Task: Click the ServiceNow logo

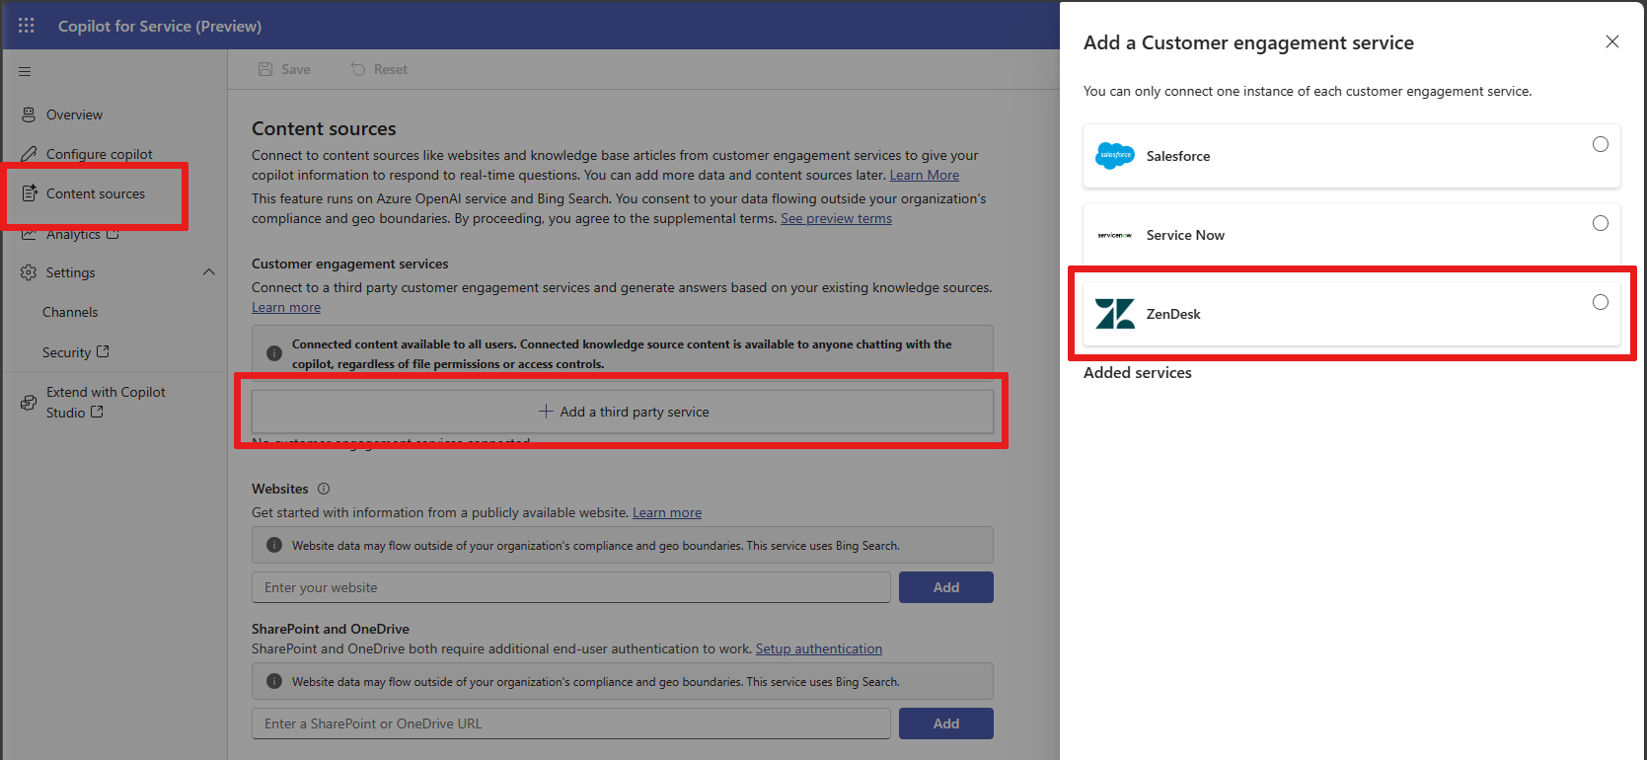Action: (x=1115, y=235)
